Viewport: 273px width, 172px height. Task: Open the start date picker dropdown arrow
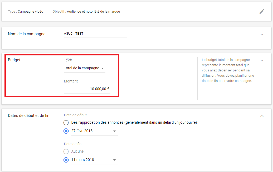(x=114, y=131)
